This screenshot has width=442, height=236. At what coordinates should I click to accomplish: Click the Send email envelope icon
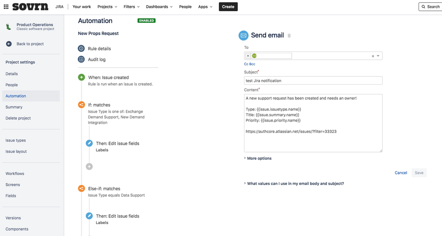coord(244,35)
